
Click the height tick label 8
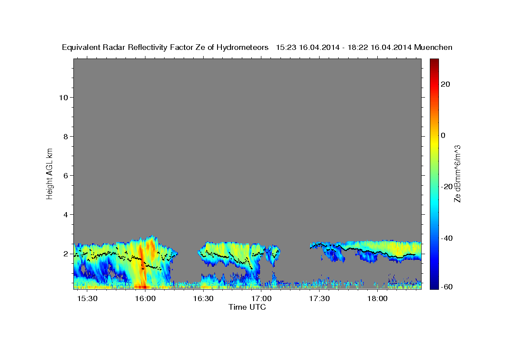coord(66,136)
